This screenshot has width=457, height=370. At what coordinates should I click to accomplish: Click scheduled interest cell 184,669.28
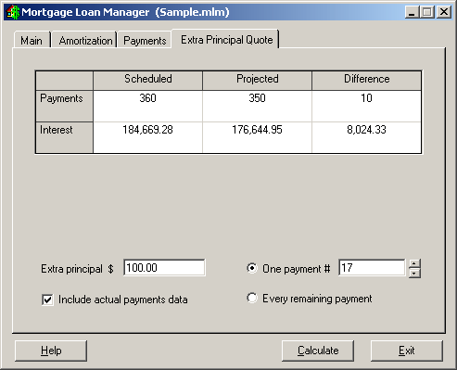(x=147, y=137)
